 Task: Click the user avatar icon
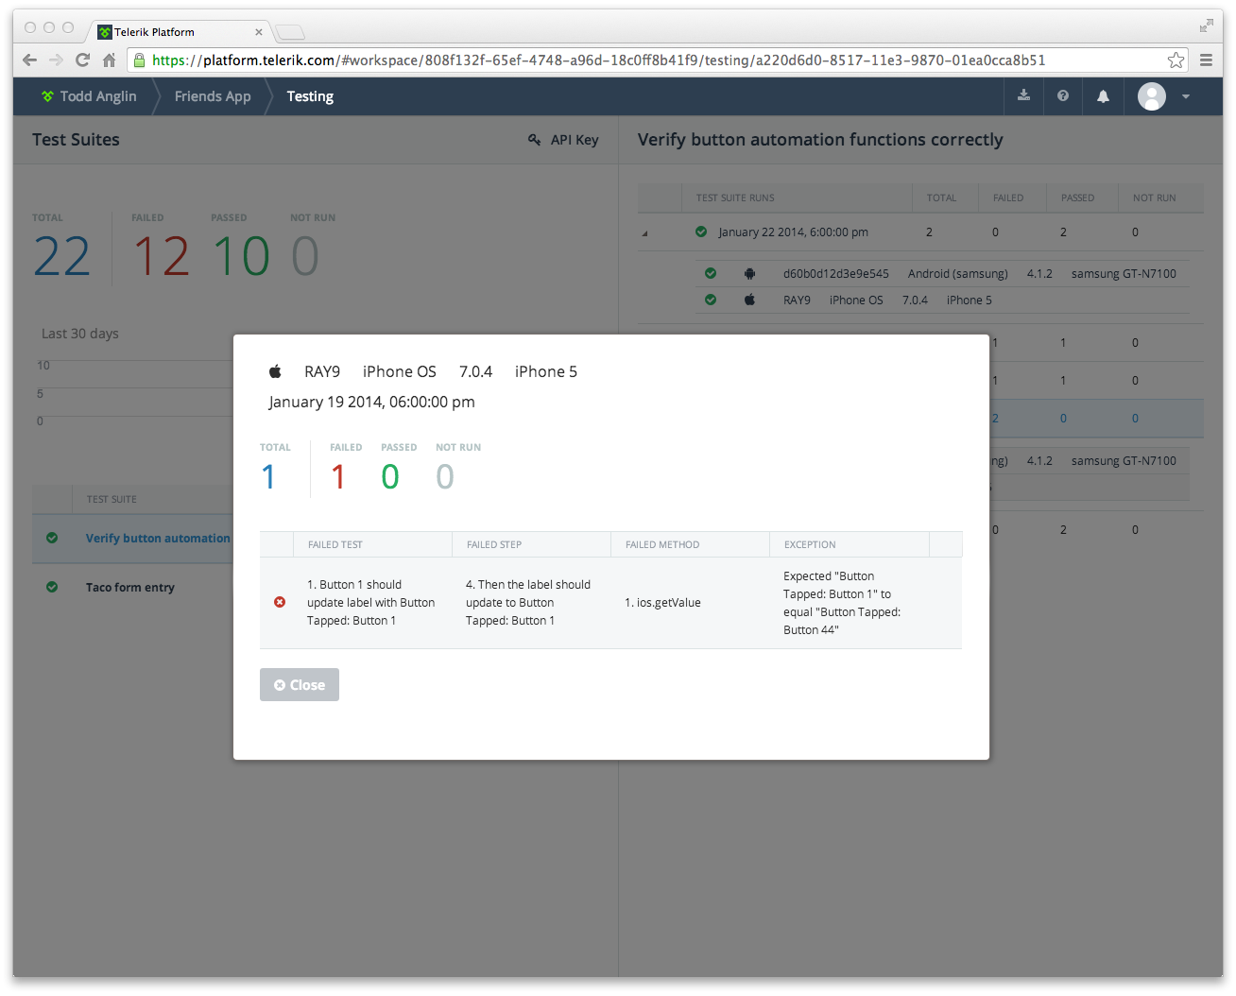(1152, 96)
